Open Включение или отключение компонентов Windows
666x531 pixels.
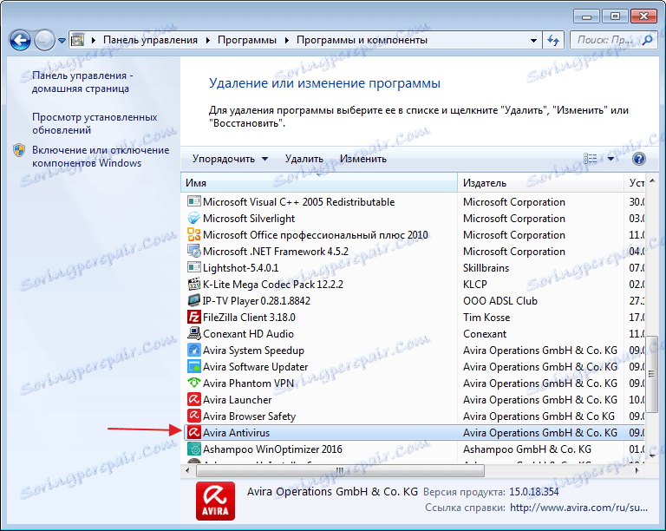(101, 156)
